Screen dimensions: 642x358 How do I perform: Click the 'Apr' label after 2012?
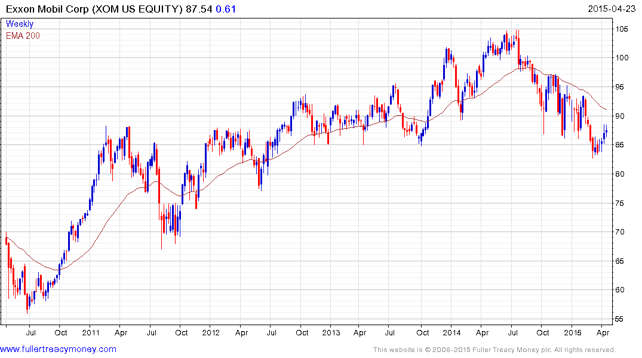[x=241, y=333]
